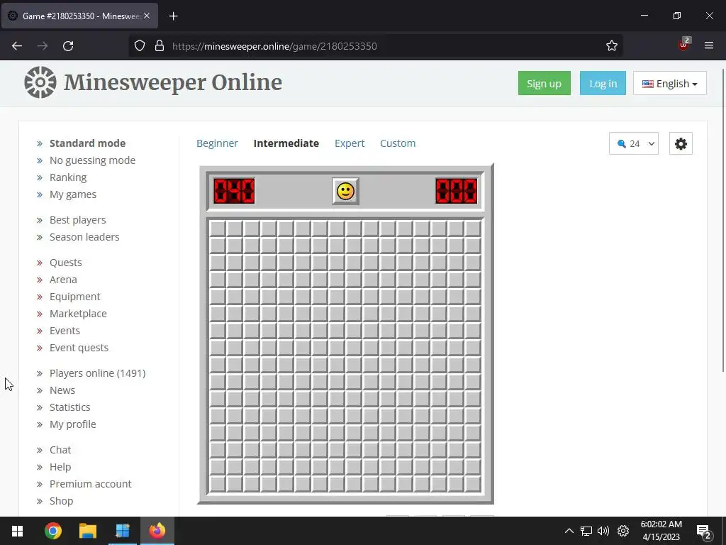The image size is (726, 545).
Task: Click the timer display
Action: [x=457, y=191]
